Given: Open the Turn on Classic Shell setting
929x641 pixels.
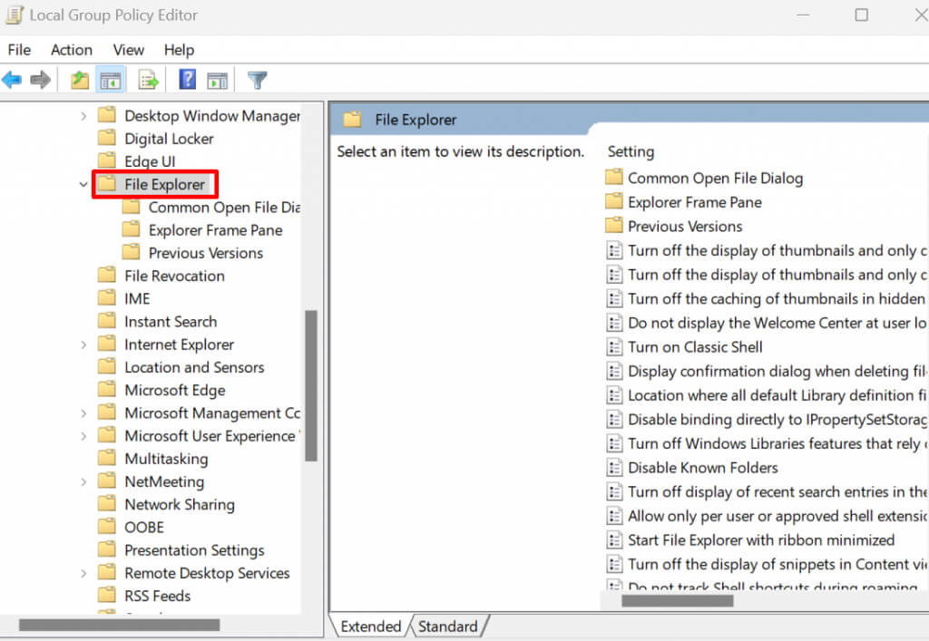Looking at the screenshot, I should coord(695,347).
